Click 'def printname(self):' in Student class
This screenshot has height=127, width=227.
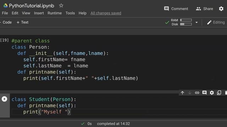coord(46,105)
